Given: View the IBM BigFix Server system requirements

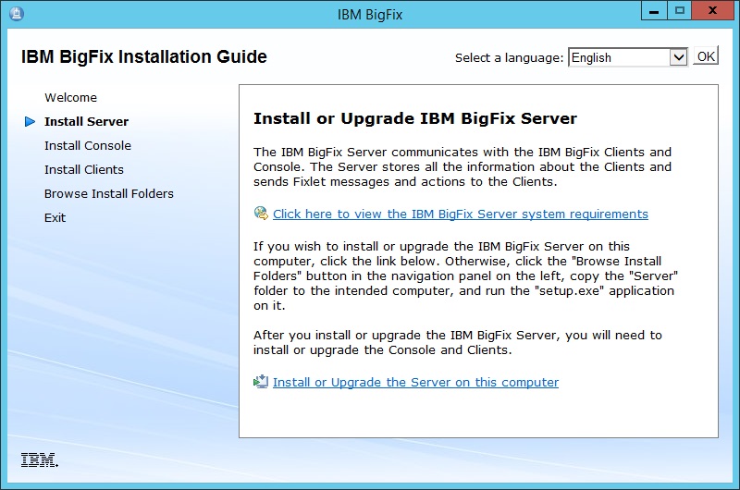Looking at the screenshot, I should click(x=461, y=214).
